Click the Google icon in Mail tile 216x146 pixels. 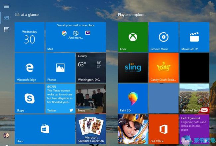(64, 33)
